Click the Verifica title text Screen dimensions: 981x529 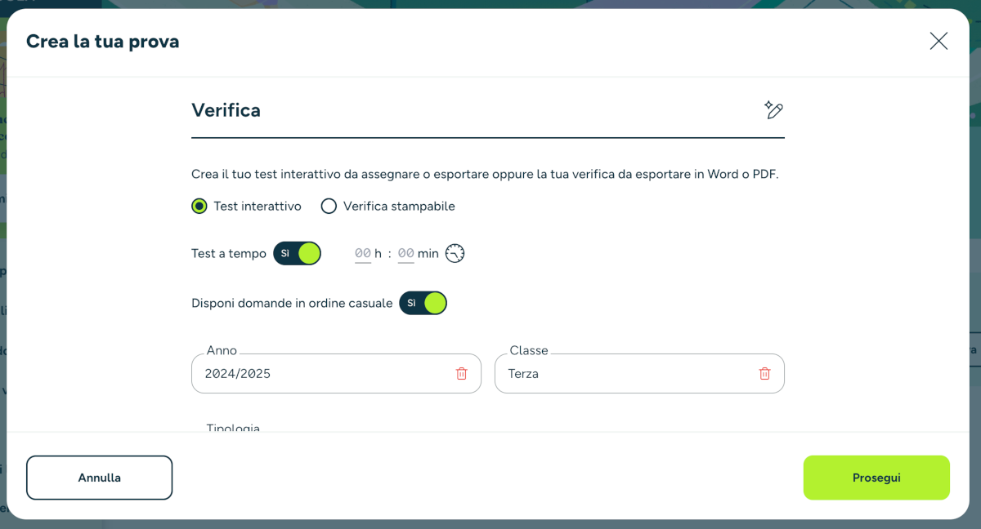click(226, 110)
